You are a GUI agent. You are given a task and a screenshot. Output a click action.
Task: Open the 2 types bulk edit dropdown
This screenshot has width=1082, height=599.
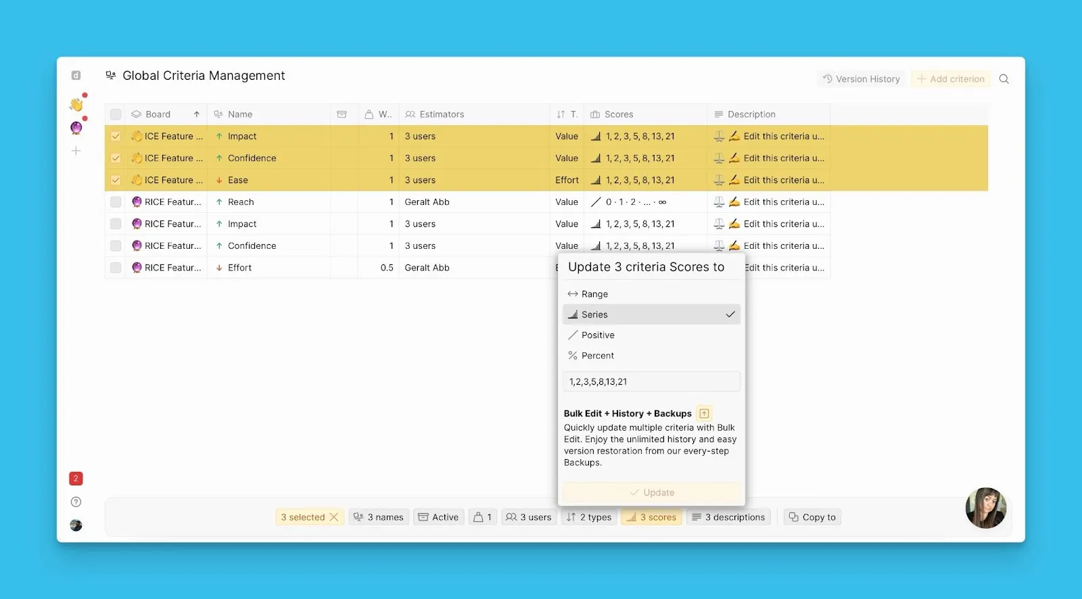(589, 517)
